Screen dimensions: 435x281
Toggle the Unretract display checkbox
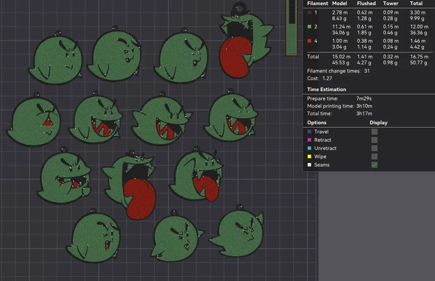tap(374, 148)
